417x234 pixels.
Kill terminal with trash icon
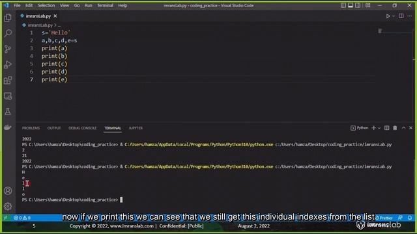(x=395, y=128)
